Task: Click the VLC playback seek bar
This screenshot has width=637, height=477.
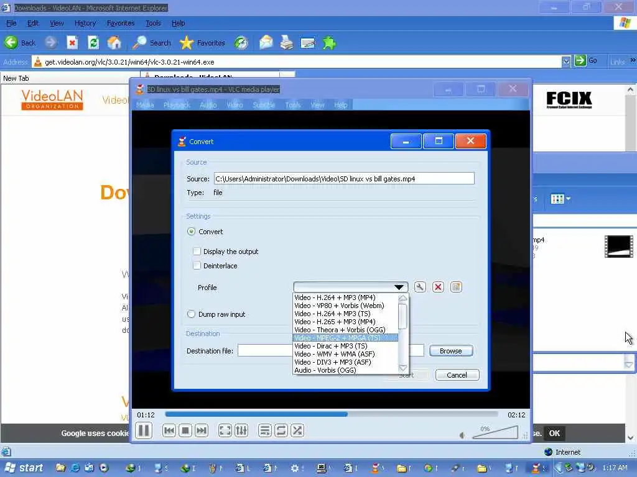Action: coord(331,414)
